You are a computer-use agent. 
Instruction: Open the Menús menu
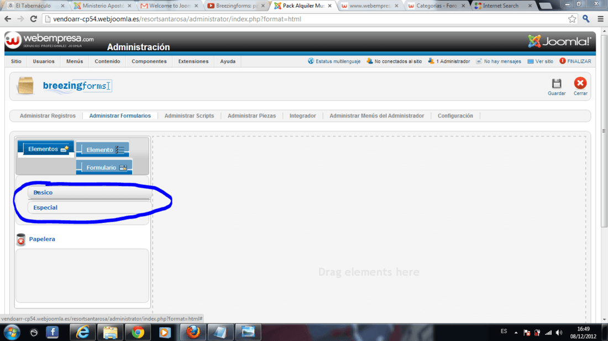[75, 61]
